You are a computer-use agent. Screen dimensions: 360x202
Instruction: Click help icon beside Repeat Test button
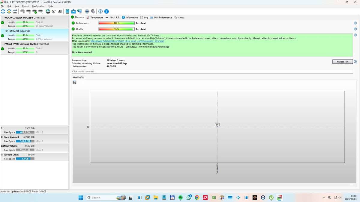[x=355, y=62]
